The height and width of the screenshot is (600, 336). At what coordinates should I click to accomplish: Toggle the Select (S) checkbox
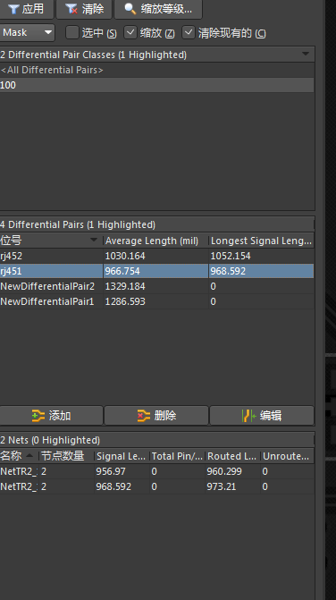tap(71, 32)
